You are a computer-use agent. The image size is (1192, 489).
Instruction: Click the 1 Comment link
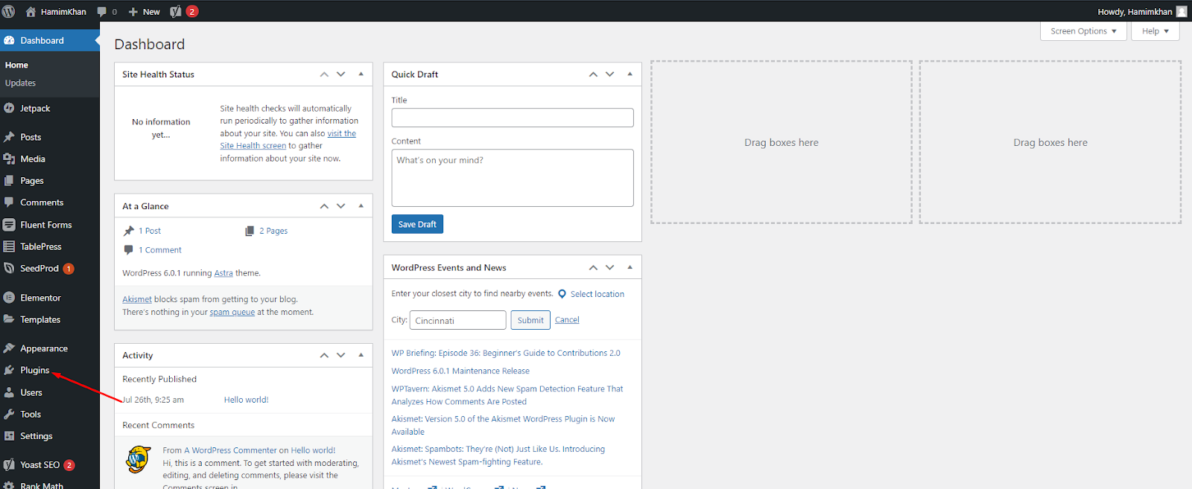pyautogui.click(x=160, y=250)
